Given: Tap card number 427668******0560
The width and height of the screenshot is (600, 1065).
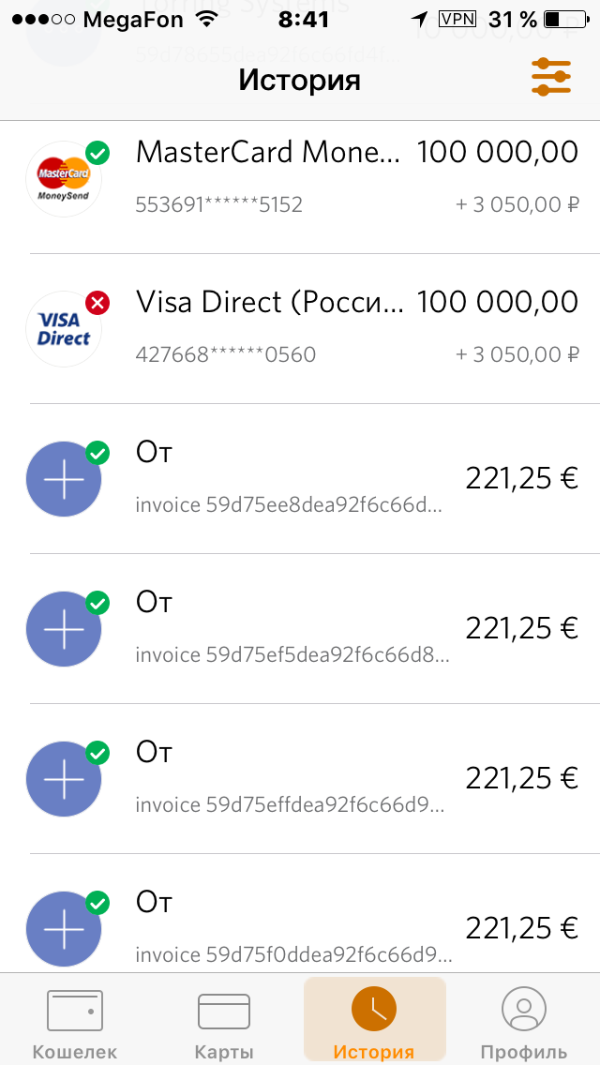Looking at the screenshot, I should (x=226, y=354).
